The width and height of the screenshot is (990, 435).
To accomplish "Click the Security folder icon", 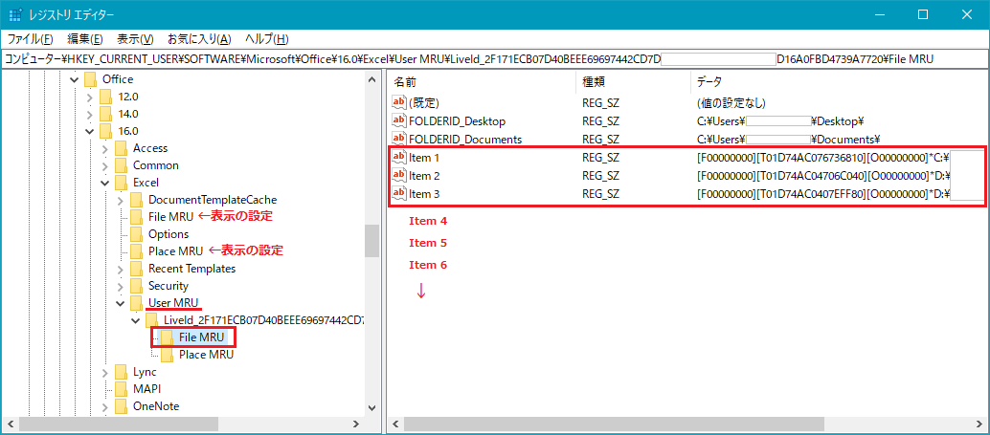I will [137, 286].
